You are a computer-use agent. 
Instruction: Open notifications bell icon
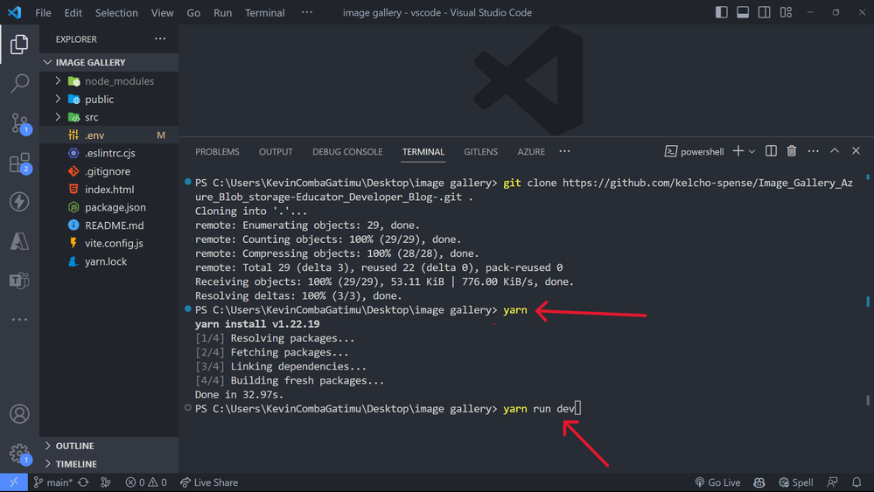coord(857,482)
